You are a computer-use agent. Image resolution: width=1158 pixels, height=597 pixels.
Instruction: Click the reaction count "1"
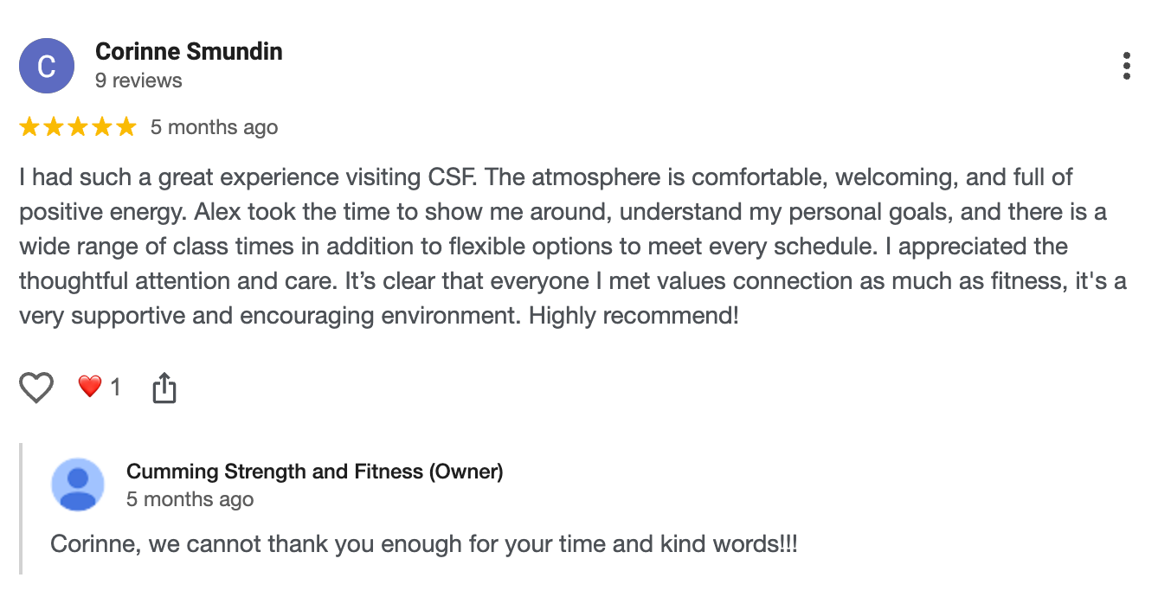click(115, 388)
